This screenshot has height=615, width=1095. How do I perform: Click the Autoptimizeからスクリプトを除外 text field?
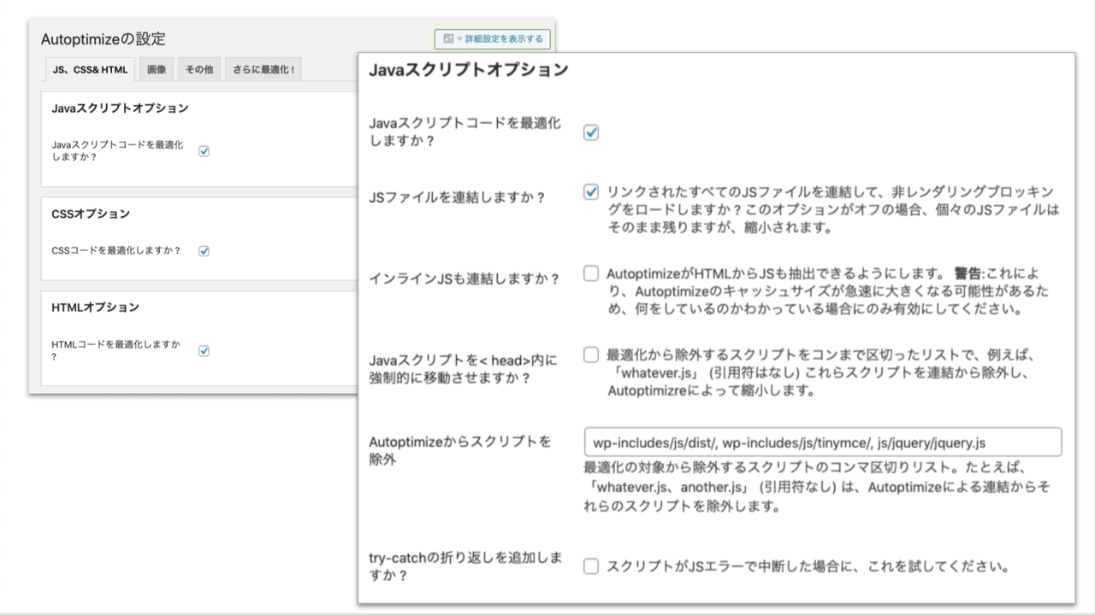[822, 442]
